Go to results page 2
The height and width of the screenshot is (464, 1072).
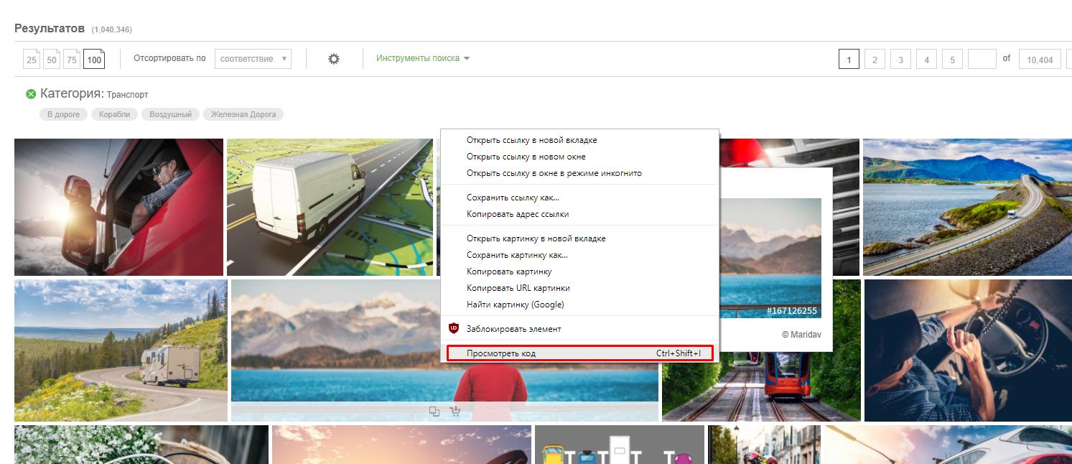tap(875, 60)
